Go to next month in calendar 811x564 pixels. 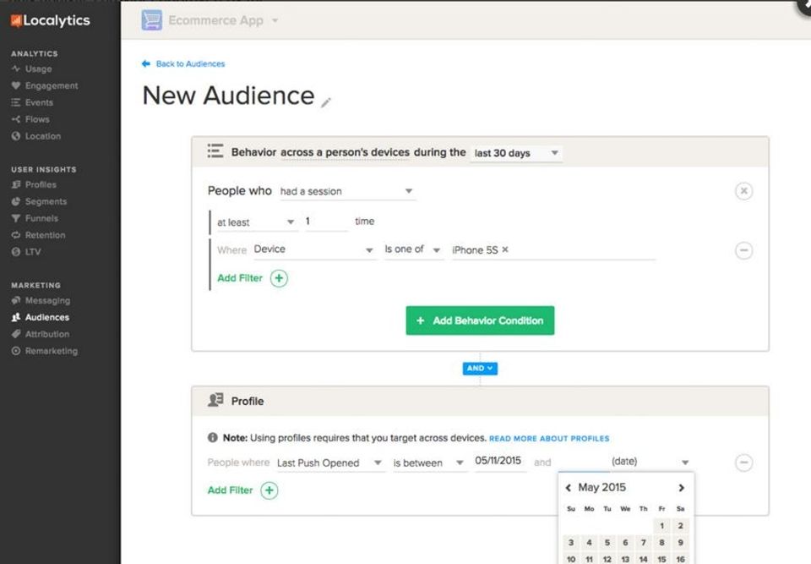coord(682,487)
